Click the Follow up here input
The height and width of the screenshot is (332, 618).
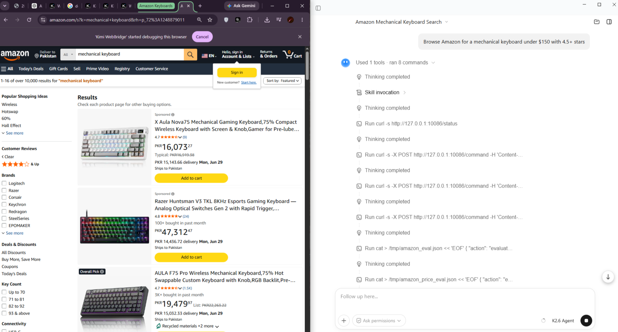click(x=465, y=297)
